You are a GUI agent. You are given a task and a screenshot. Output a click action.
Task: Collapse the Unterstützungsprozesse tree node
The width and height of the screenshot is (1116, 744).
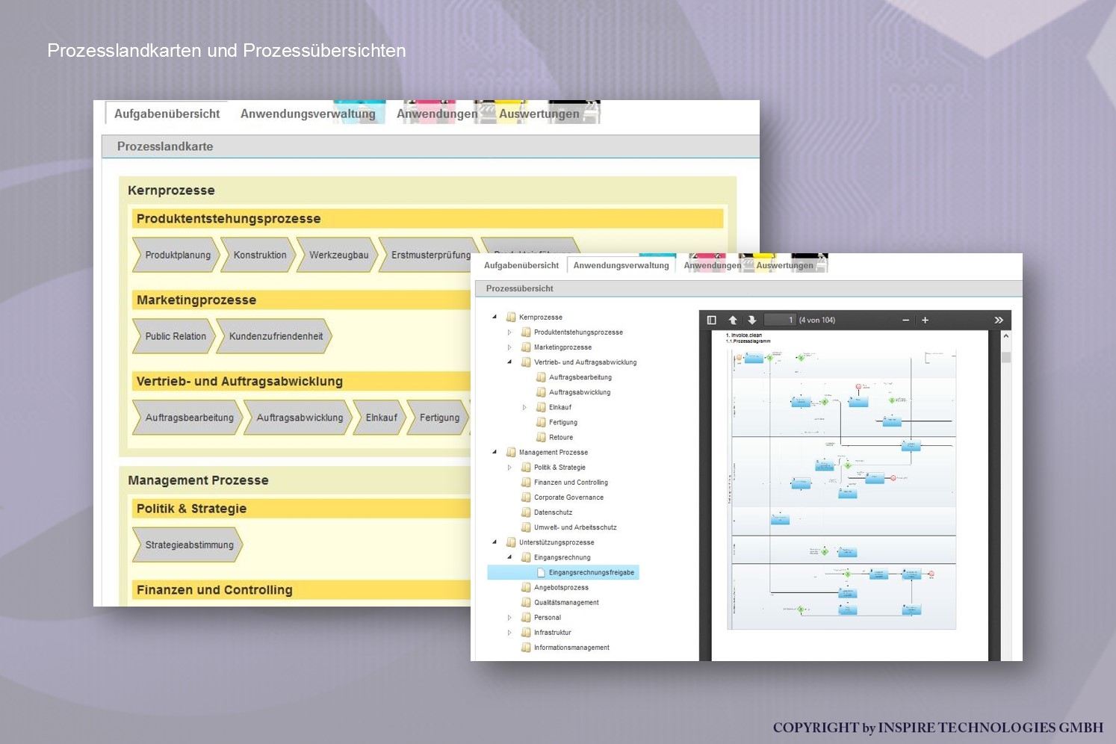495,542
